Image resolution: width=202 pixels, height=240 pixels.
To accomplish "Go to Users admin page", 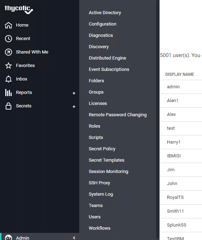I will [94, 217].
